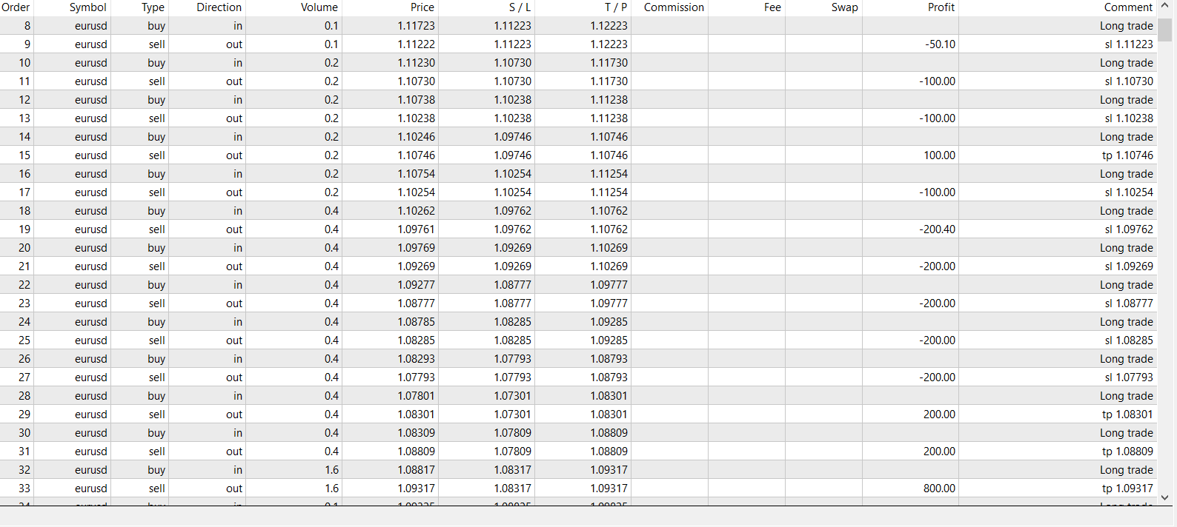Click comment 'sl 1.10254'

[1129, 192]
